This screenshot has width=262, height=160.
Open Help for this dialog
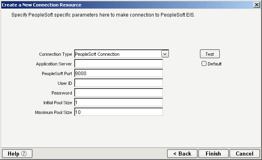17,154
